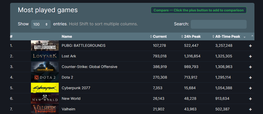Screen dimensions: 263x114
Task: Click plus icon in Valheim row
Action: 251,110
